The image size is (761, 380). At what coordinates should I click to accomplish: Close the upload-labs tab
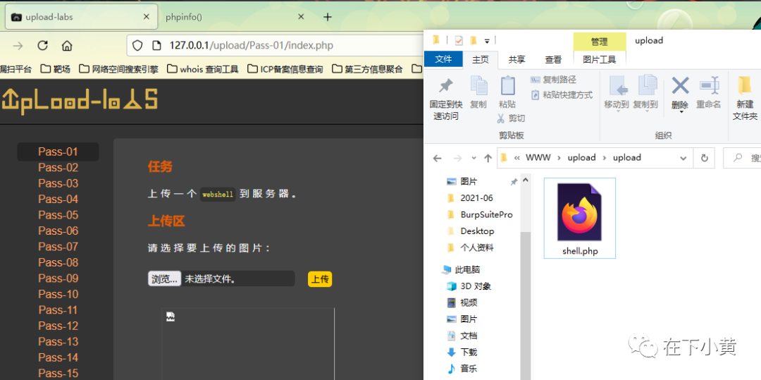pos(147,17)
